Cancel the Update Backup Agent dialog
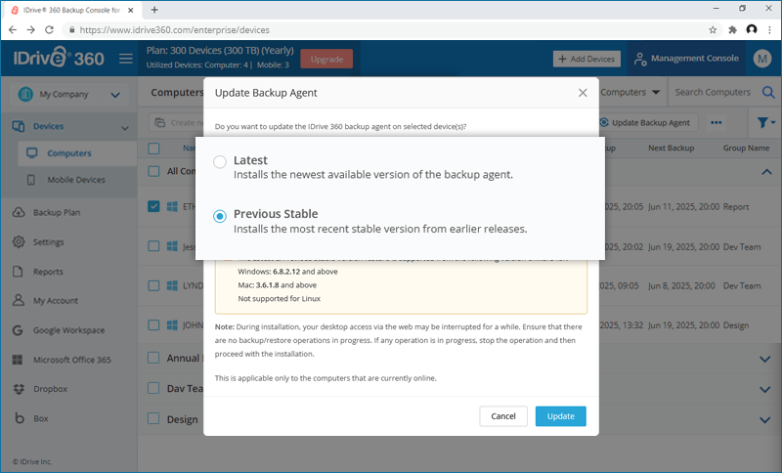This screenshot has width=782, height=473. [503, 416]
